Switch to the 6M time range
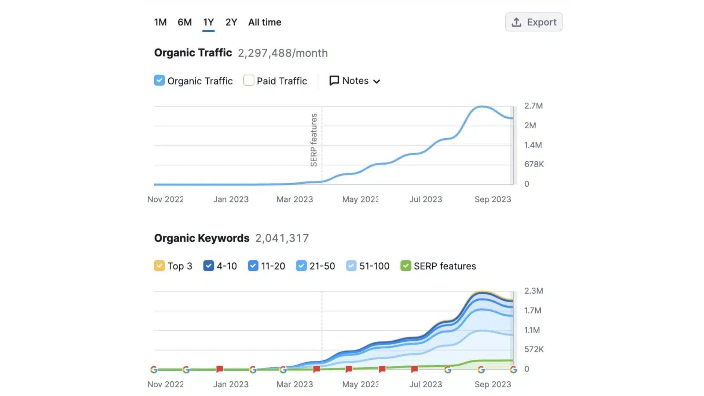The height and width of the screenshot is (396, 704). pos(184,22)
